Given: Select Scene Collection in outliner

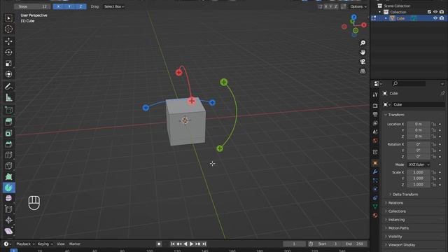Looking at the screenshot, I should pyautogui.click(x=397, y=6).
